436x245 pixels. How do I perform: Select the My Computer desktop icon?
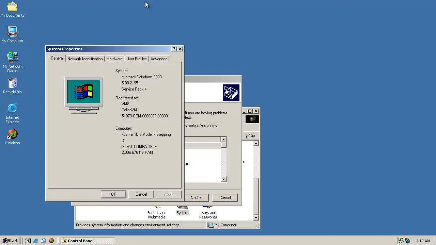pyautogui.click(x=12, y=34)
